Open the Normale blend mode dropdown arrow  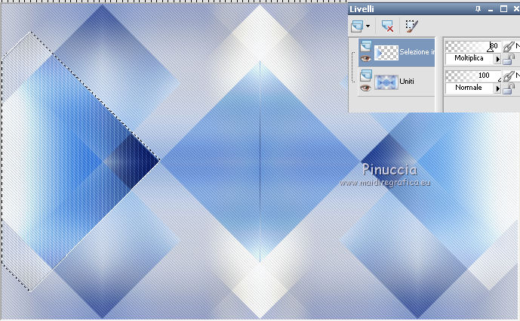pyautogui.click(x=497, y=88)
